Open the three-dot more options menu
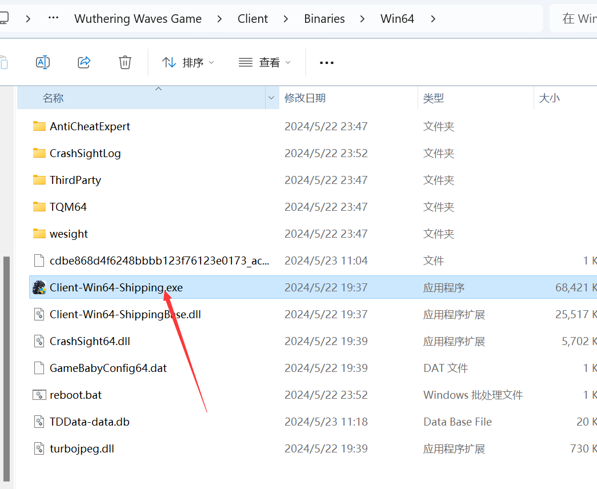 point(326,63)
